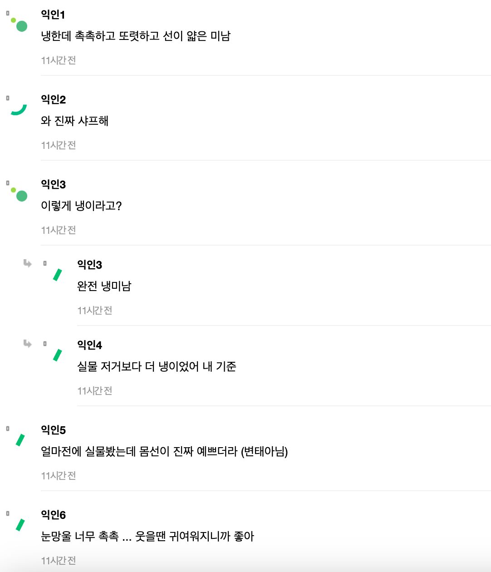
Task: Click the avatar next to the '이렇게 냉이라고?' comment
Action: (x=19, y=194)
